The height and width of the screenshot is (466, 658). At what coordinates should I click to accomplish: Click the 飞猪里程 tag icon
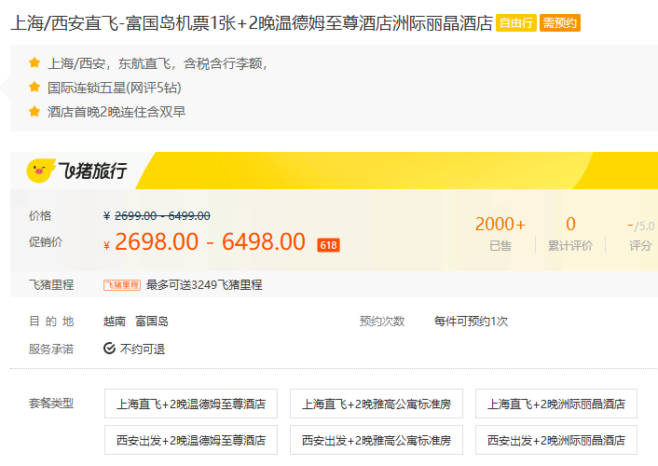click(x=122, y=285)
